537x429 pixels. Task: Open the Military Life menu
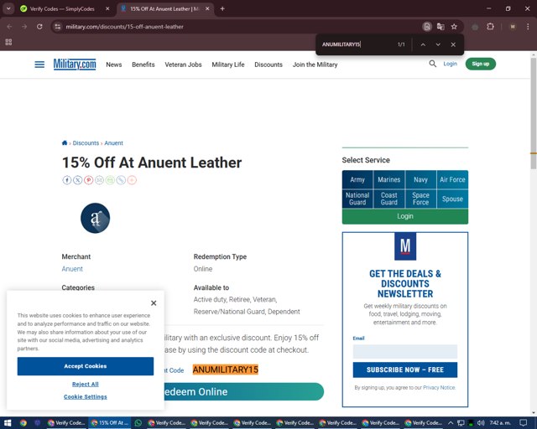pyautogui.click(x=228, y=65)
